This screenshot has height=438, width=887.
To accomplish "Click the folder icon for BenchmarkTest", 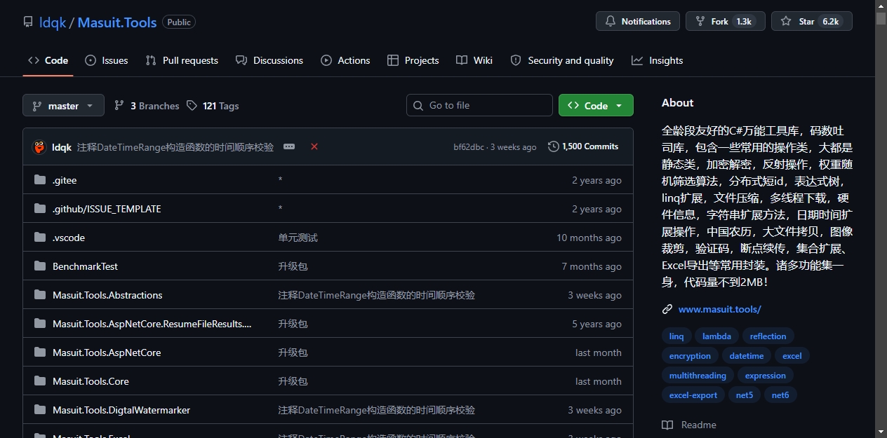I will pos(40,266).
